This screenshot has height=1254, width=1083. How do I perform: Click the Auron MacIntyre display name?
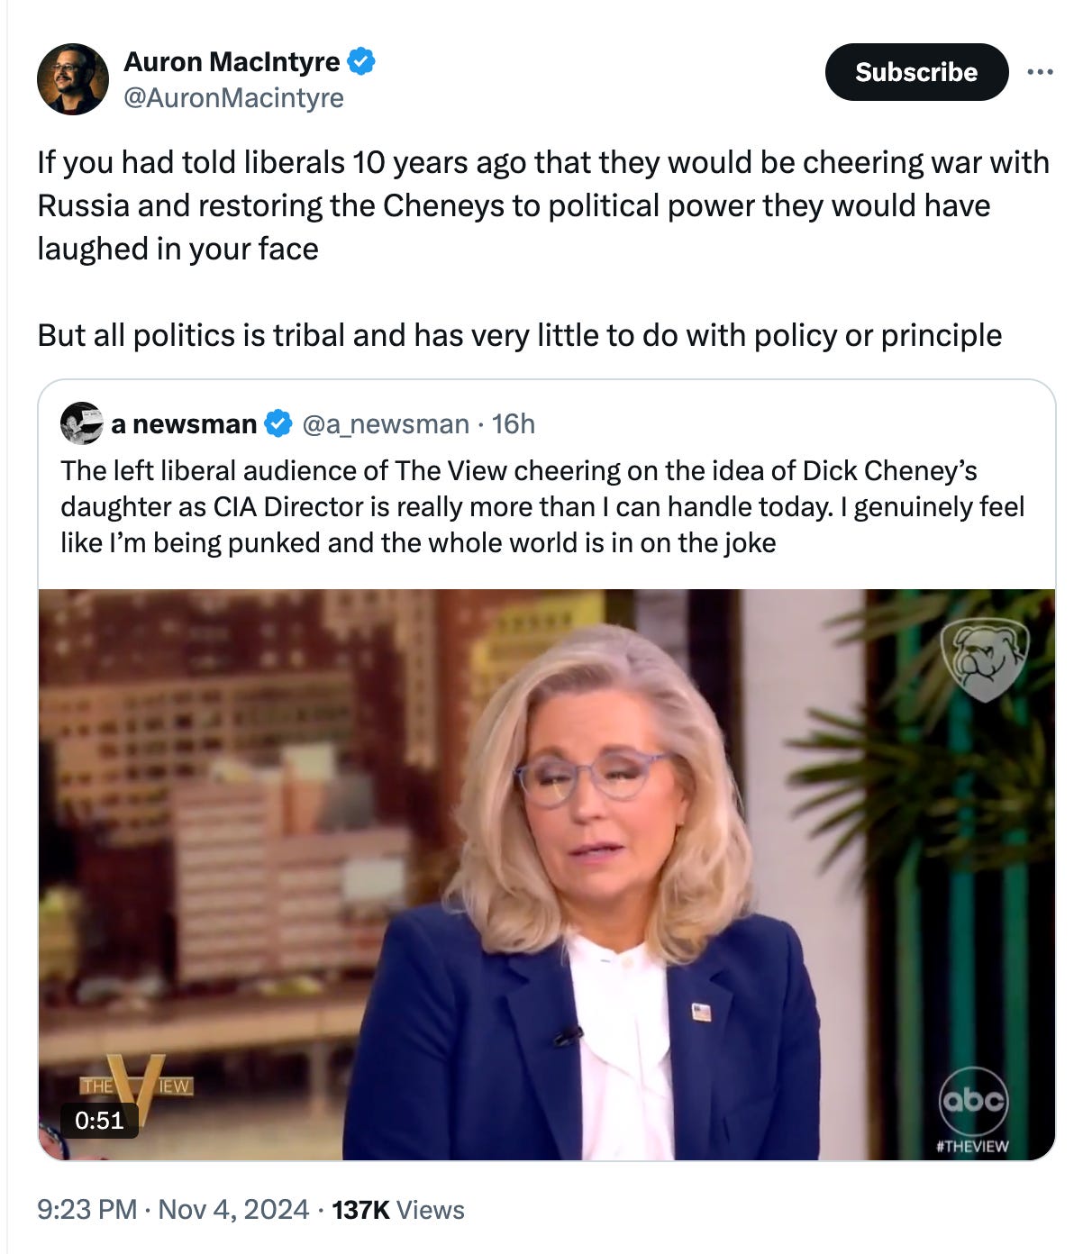232,62
